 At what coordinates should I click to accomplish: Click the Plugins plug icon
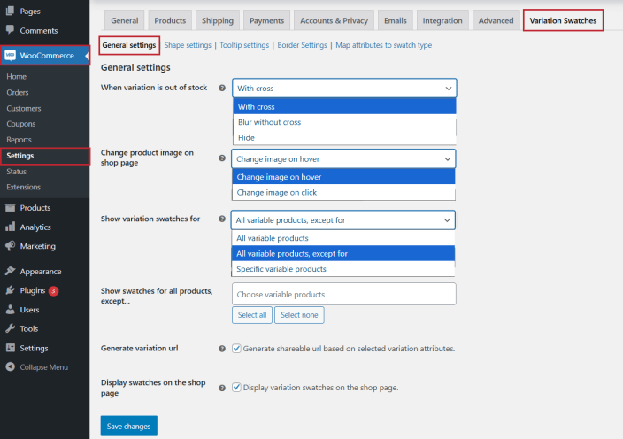tap(10, 290)
